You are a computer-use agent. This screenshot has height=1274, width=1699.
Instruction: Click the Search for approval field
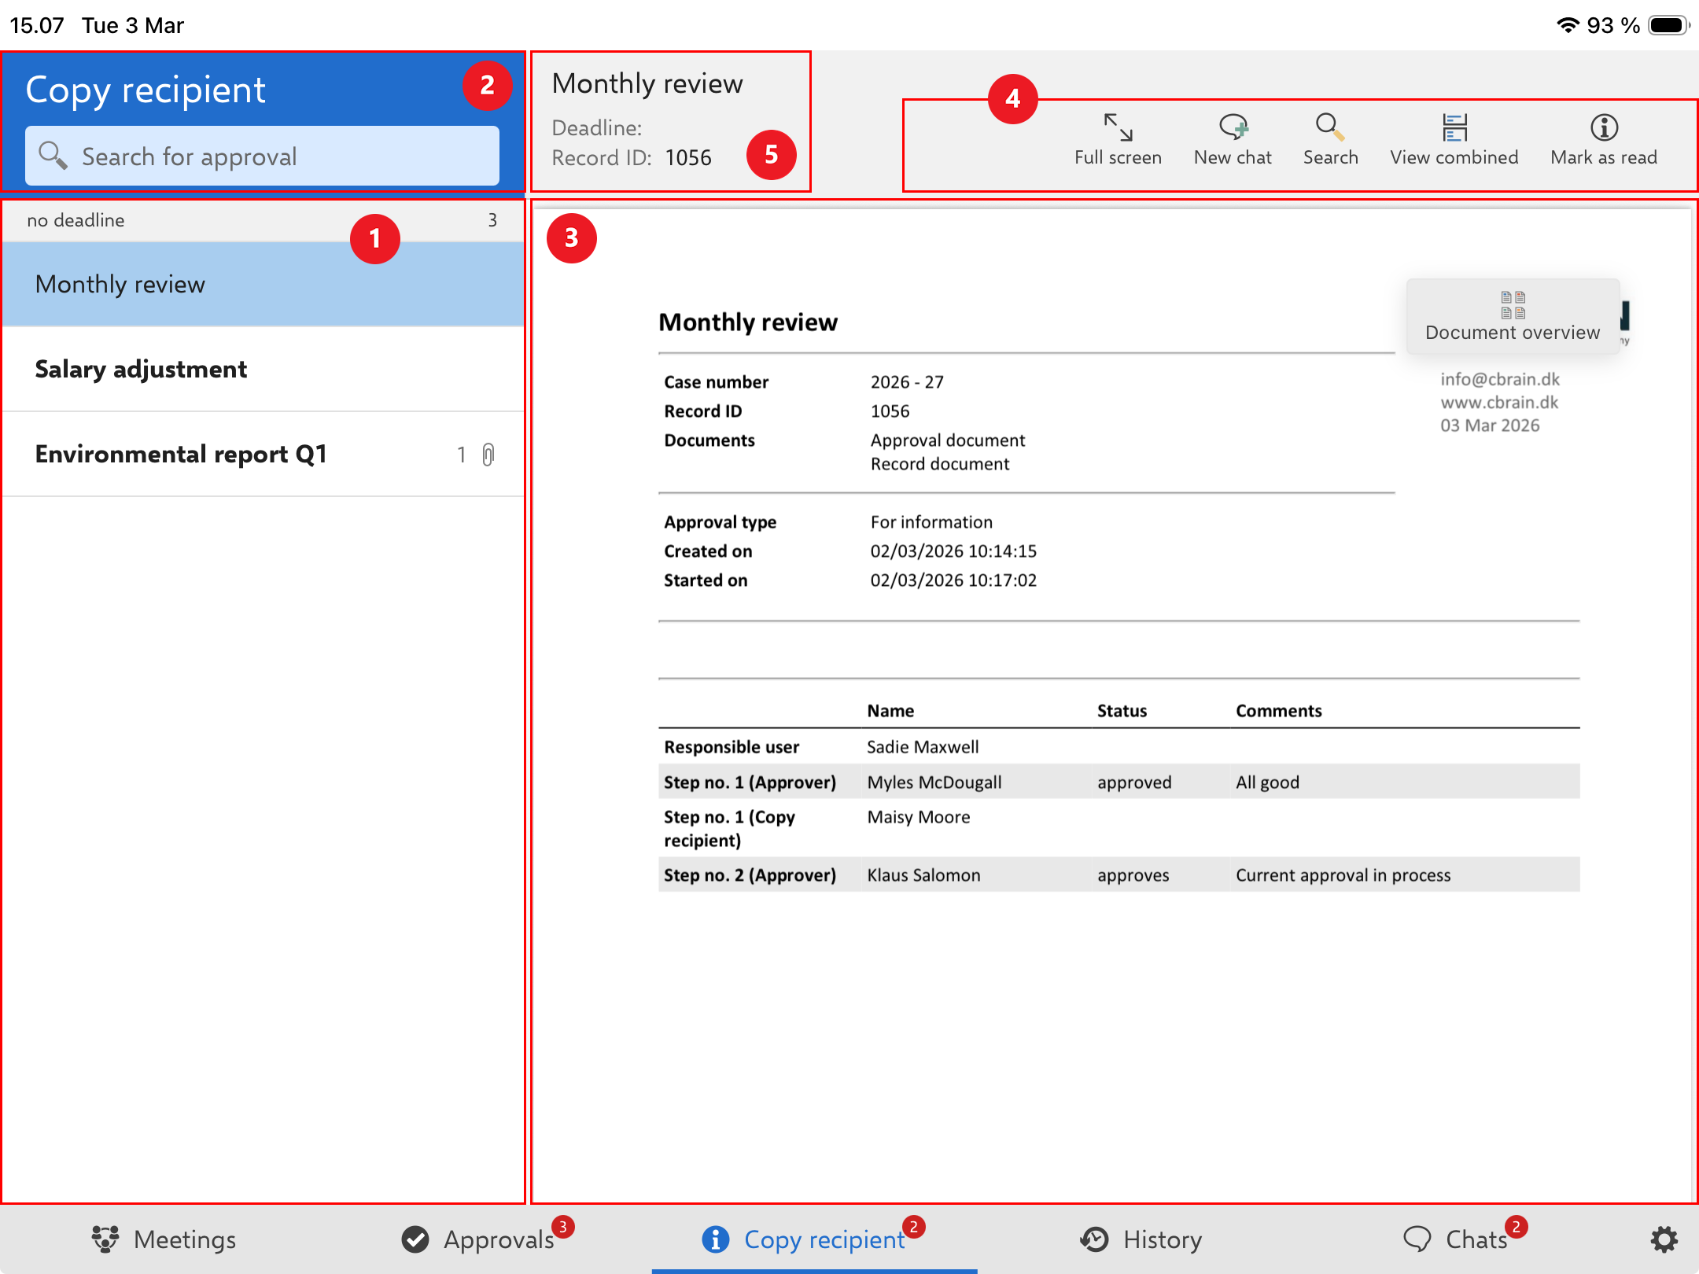(x=262, y=156)
